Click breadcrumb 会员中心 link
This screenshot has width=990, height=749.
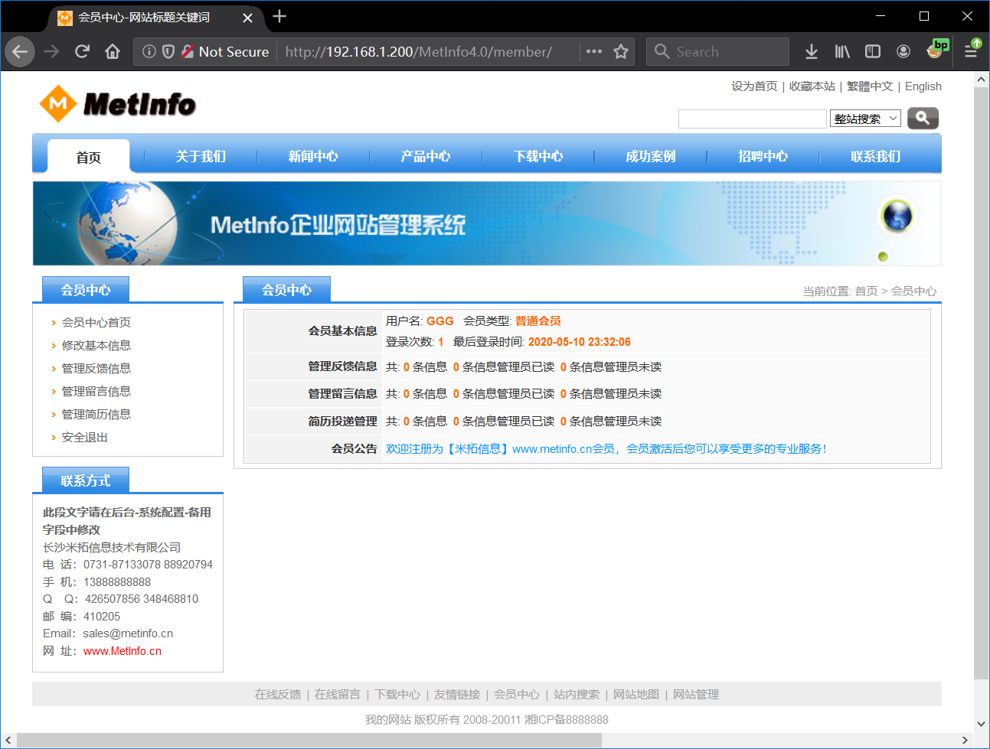[913, 291]
